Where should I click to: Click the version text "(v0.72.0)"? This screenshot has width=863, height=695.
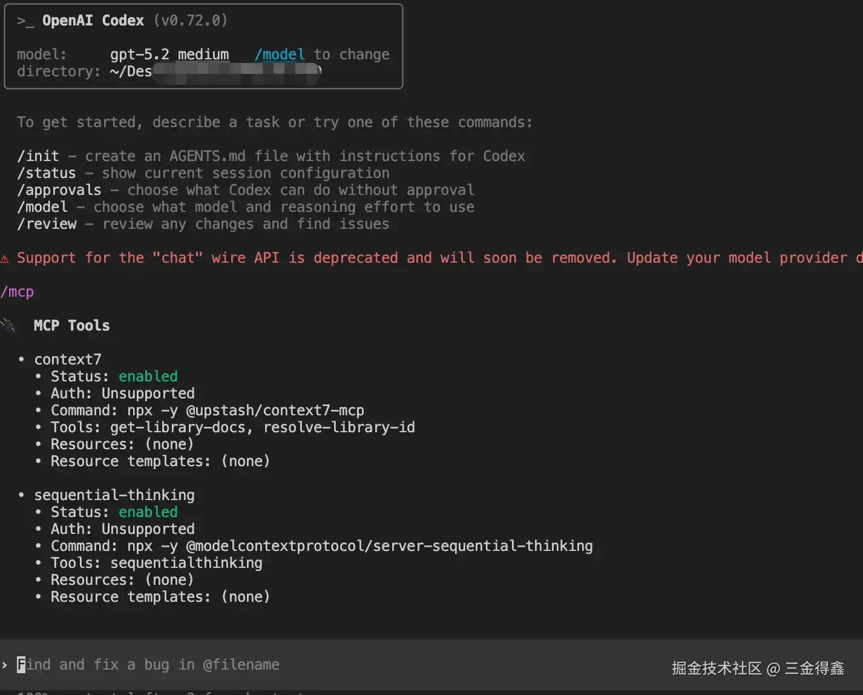191,21
